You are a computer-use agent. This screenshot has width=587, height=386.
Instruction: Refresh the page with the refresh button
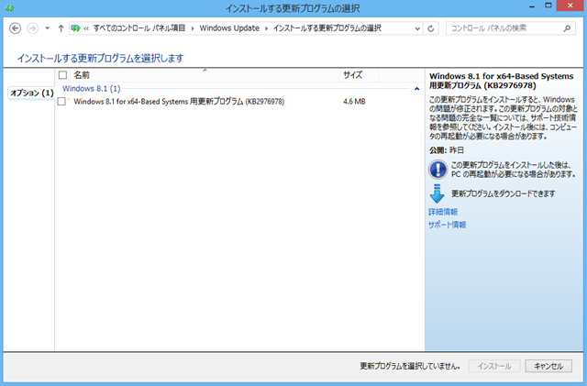(431, 28)
